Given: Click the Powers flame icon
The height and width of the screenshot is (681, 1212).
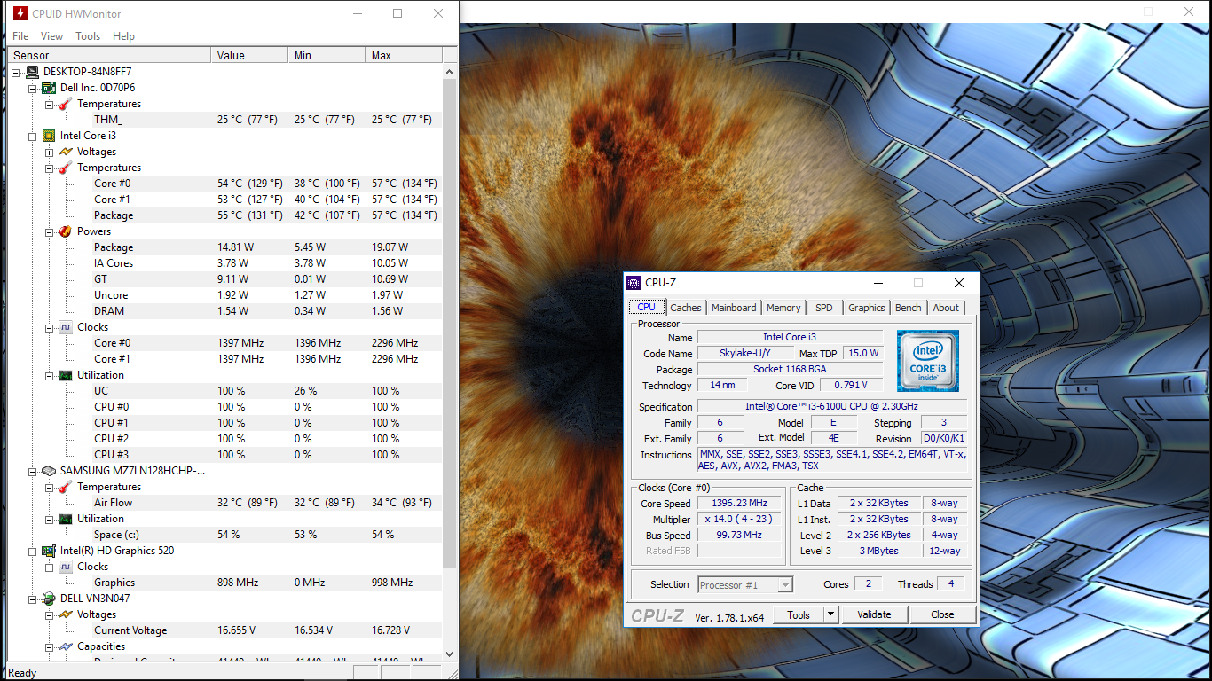Looking at the screenshot, I should coord(66,231).
